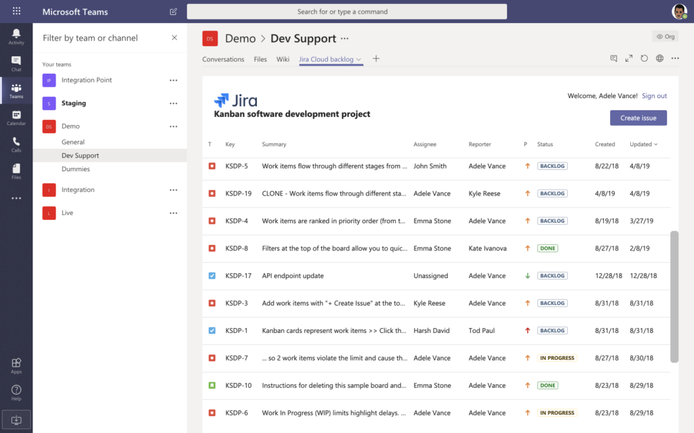This screenshot has height=433, width=694.
Task: Open more options for Live team
Action: pos(173,213)
